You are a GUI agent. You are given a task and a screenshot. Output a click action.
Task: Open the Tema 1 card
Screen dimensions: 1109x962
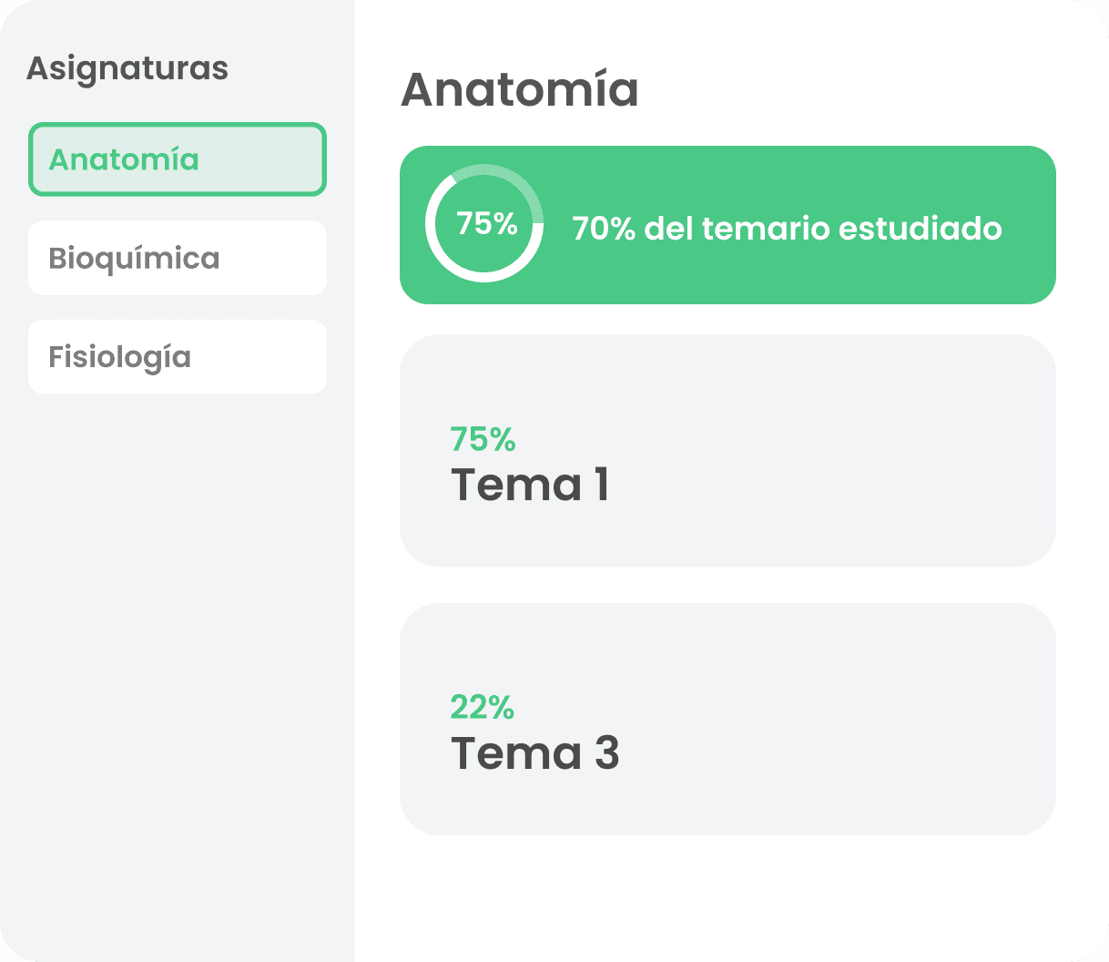click(x=728, y=450)
